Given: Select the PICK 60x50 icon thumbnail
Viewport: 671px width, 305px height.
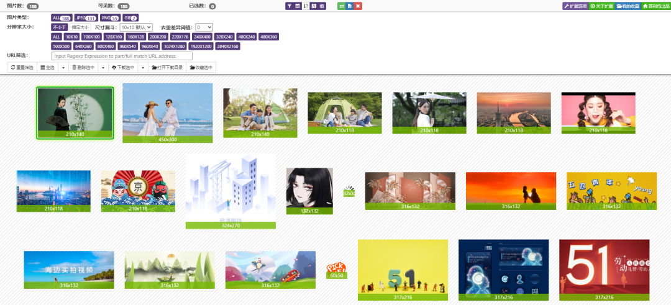Looking at the screenshot, I should click(x=337, y=270).
